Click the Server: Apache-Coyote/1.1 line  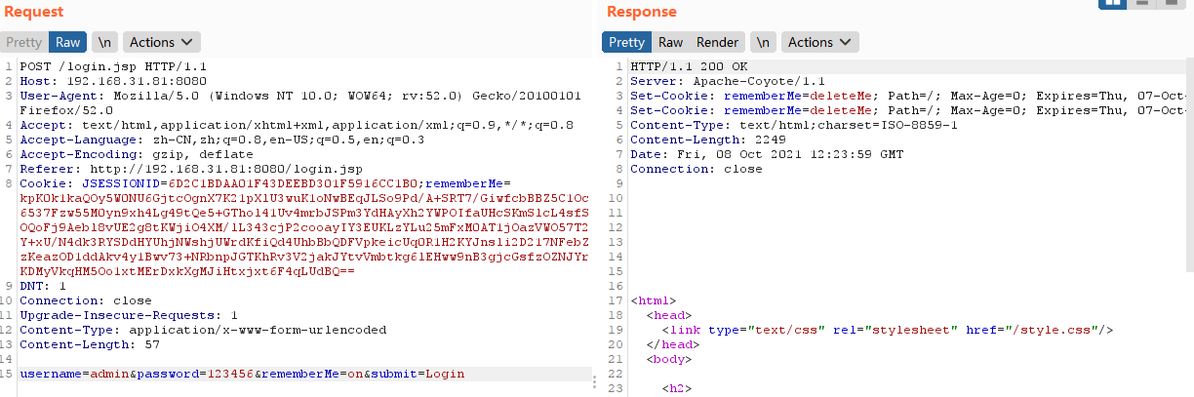(728, 81)
